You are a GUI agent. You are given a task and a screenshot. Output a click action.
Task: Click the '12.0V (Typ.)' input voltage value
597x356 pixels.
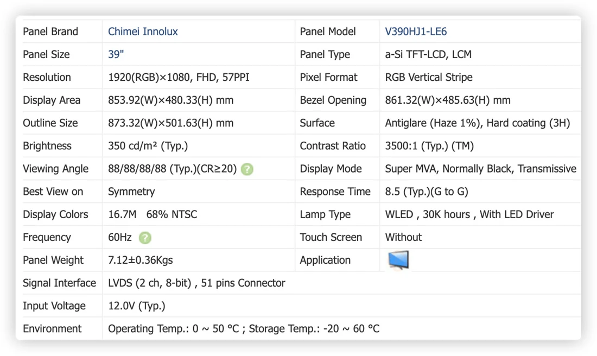[x=137, y=306]
